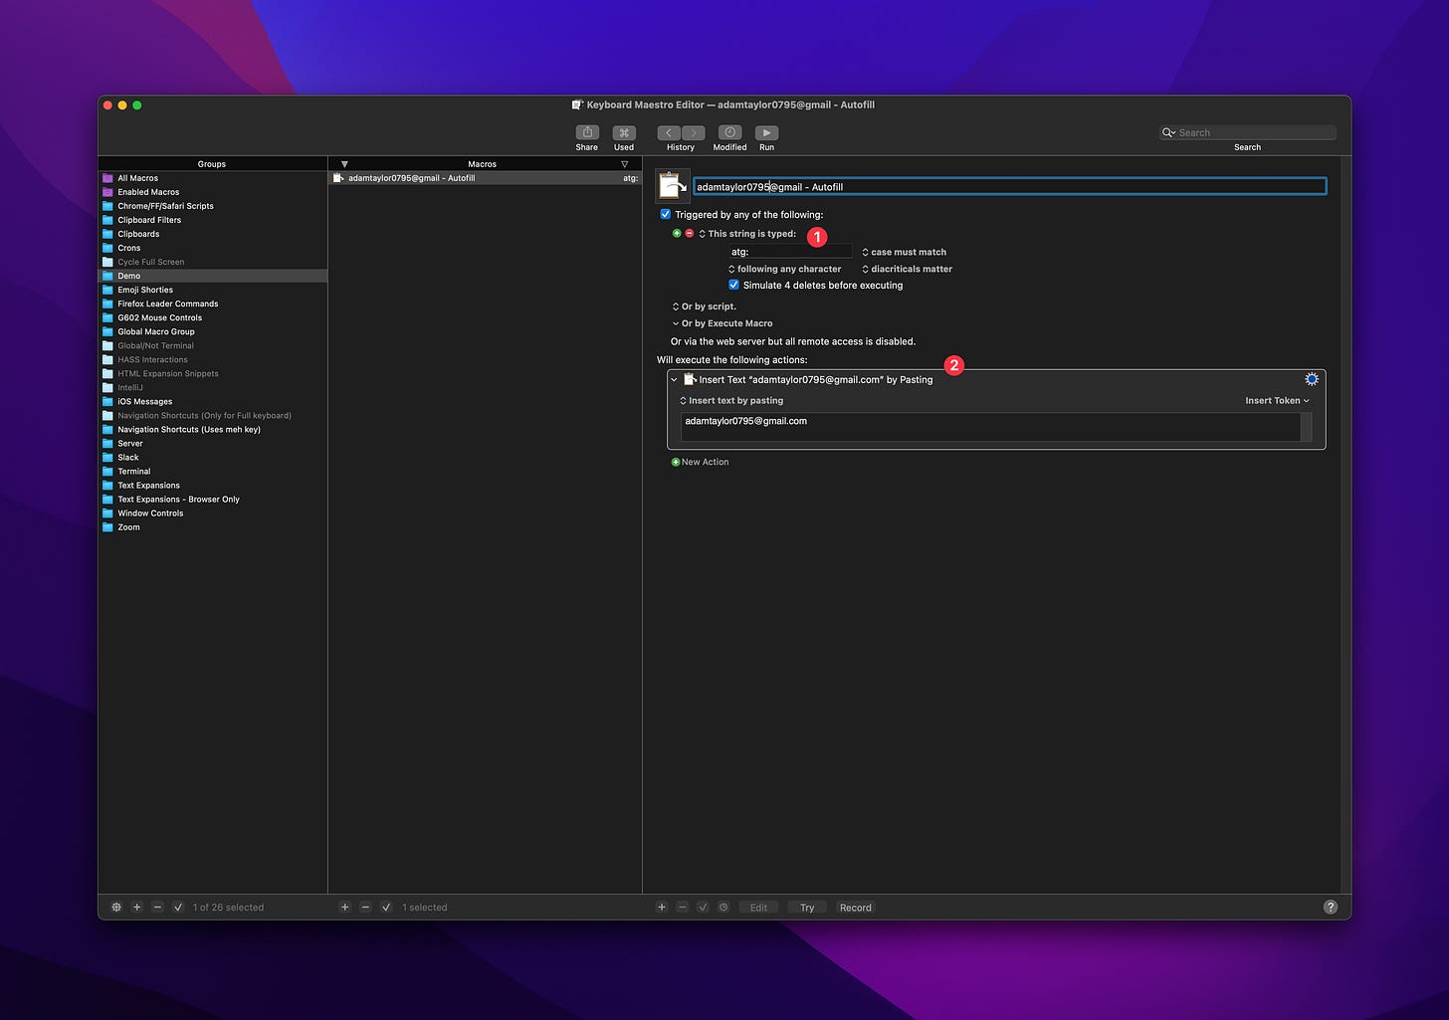Collapse the Insert Text action
This screenshot has height=1020, width=1449.
click(x=674, y=379)
